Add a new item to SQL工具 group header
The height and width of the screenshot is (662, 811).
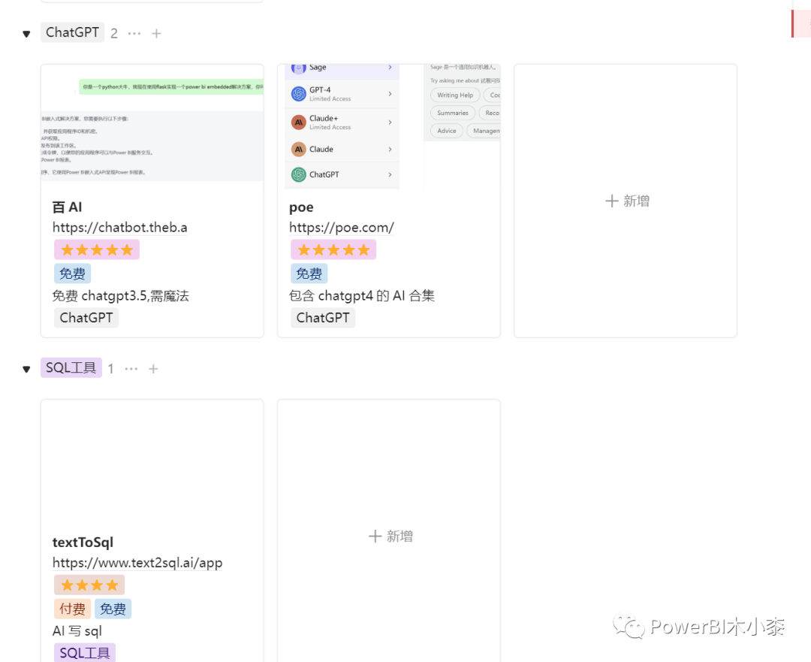click(153, 368)
